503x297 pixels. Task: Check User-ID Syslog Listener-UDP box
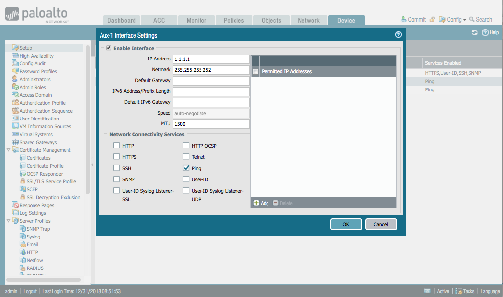[x=186, y=190]
